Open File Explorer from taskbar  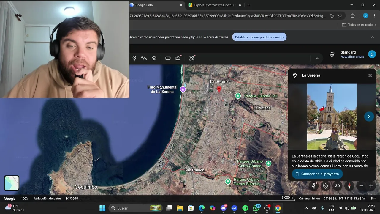[x=180, y=208]
